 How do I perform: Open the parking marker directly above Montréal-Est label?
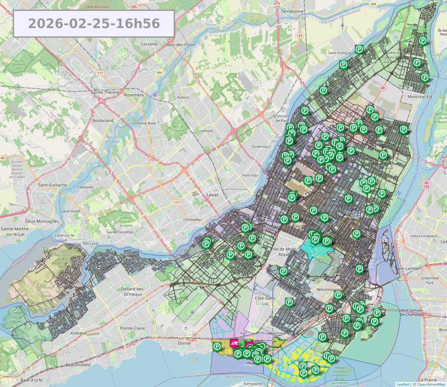click(x=425, y=77)
